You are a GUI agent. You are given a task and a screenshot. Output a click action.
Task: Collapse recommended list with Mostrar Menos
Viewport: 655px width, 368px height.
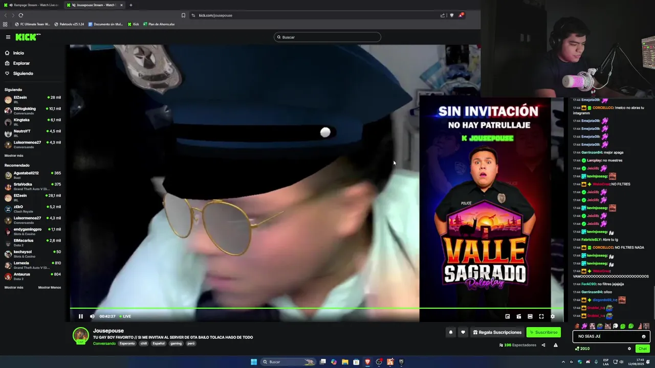pos(50,287)
